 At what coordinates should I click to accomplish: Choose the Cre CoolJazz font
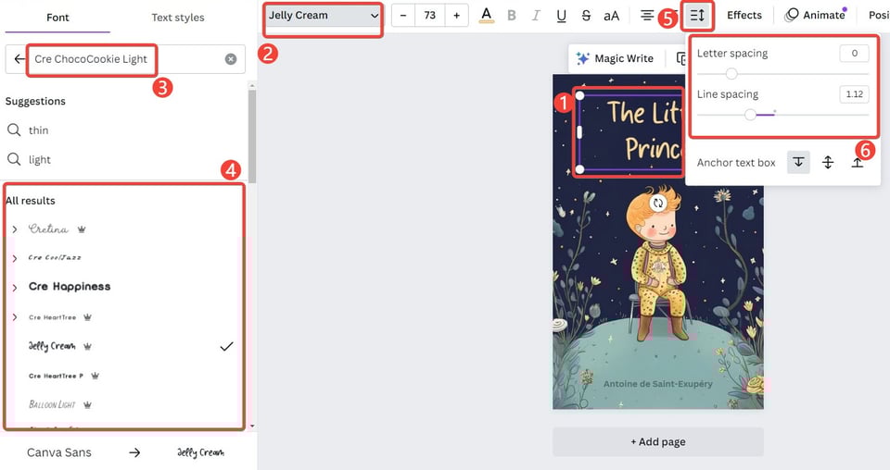55,257
